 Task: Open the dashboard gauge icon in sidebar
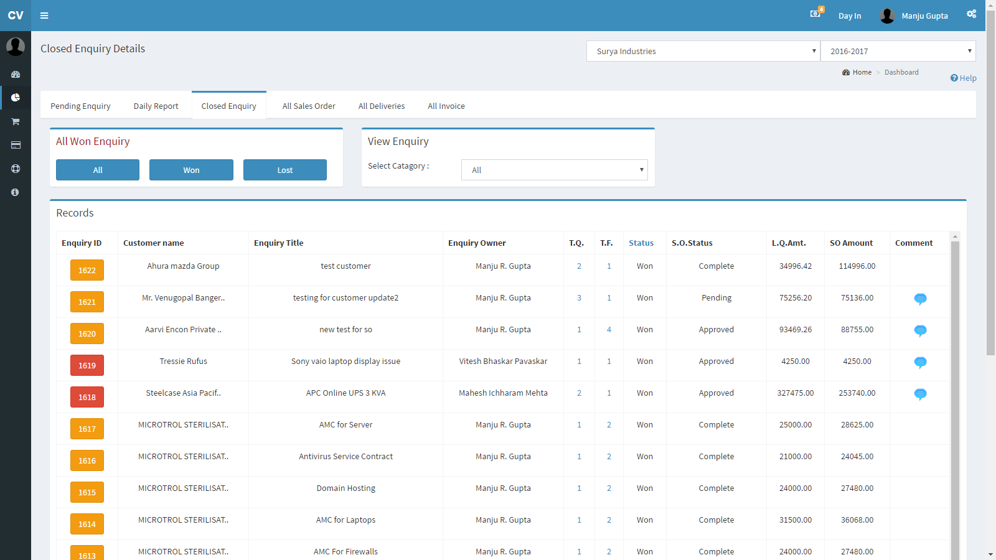tap(16, 75)
